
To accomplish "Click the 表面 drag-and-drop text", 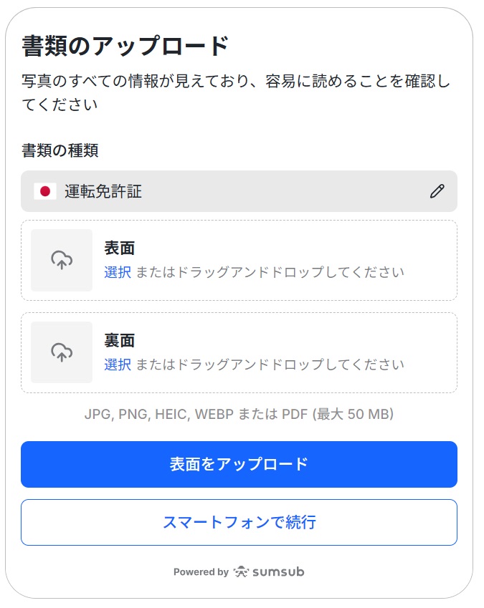I will pyautogui.click(x=270, y=272).
